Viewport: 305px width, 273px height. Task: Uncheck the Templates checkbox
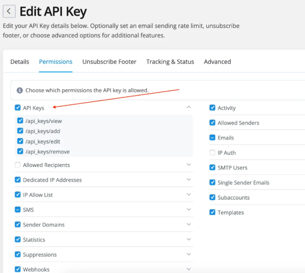click(213, 212)
